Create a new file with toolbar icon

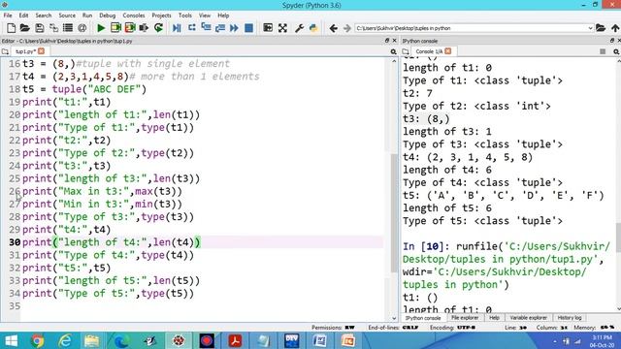click(11, 28)
